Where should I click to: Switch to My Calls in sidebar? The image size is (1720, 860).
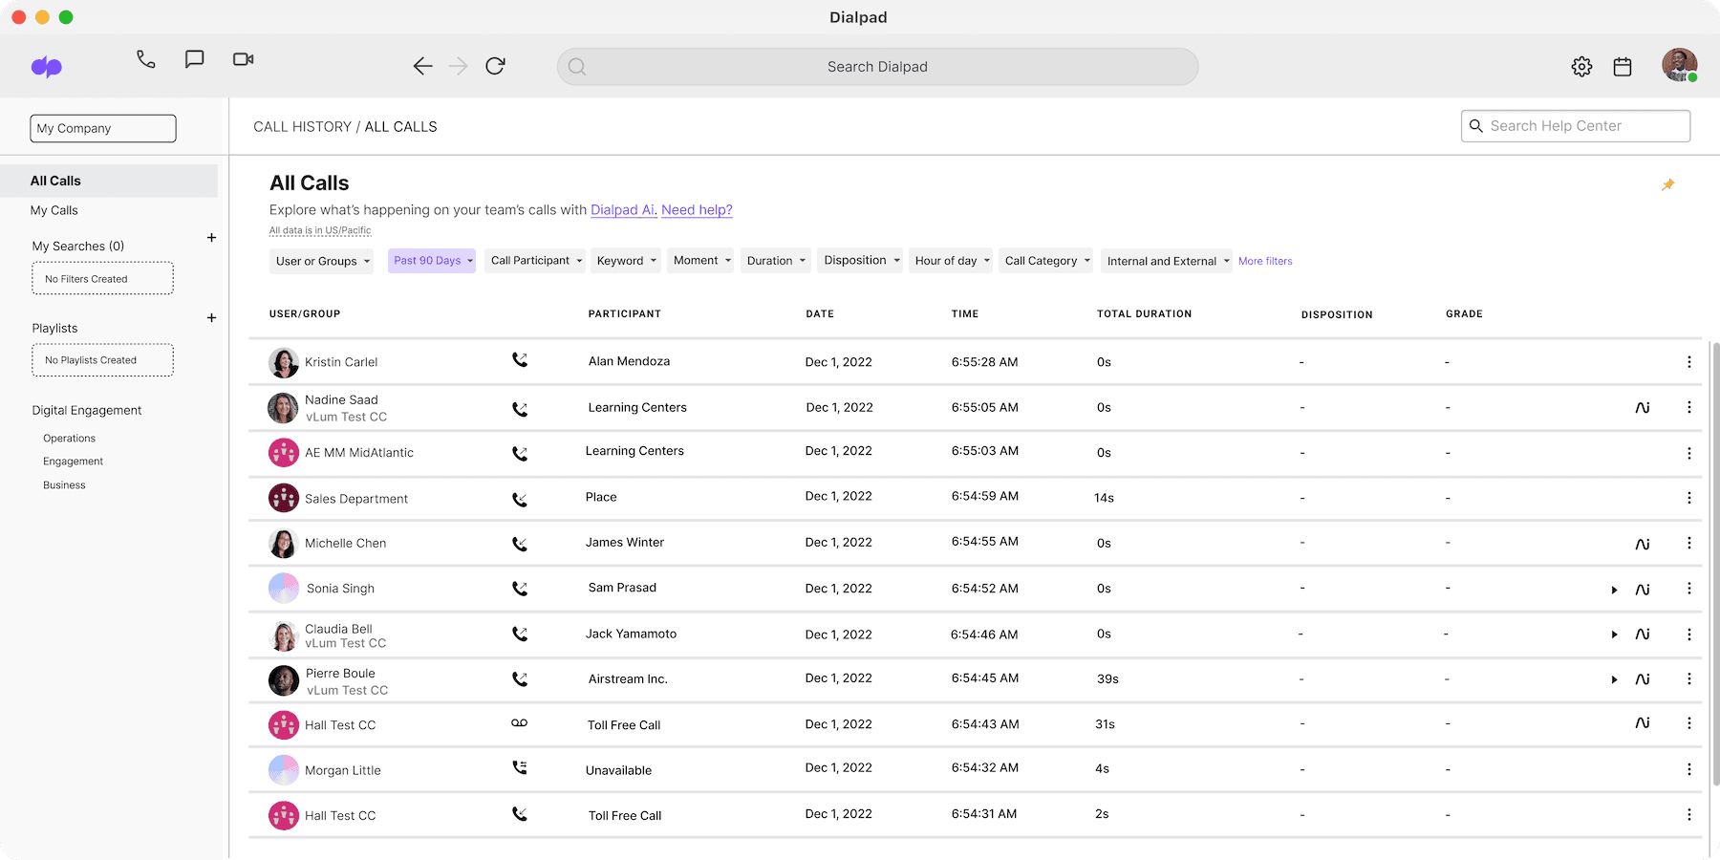coord(54,210)
